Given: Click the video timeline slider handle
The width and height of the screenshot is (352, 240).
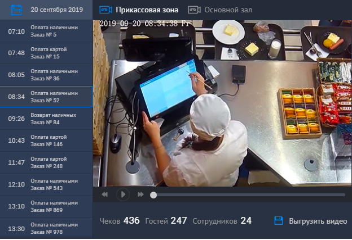Looking at the screenshot, I should pyautogui.click(x=153, y=194).
